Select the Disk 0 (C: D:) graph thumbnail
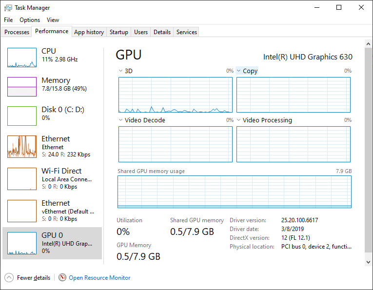 coord(22,116)
